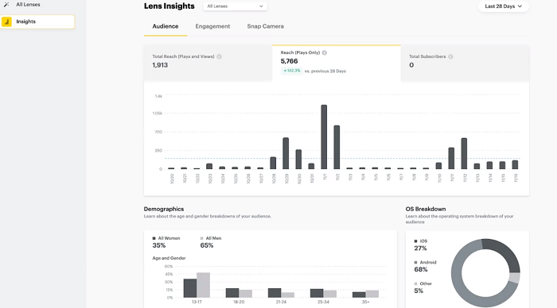Click the OS Breakdown heading
The height and width of the screenshot is (308, 557).
(x=426, y=209)
